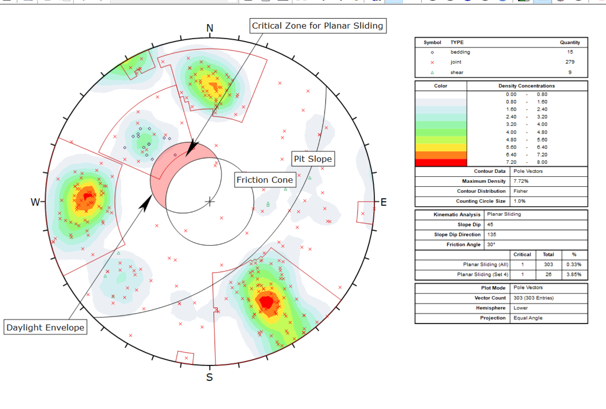The height and width of the screenshot is (409, 606).
Task: Click the Hemisphere value 'Lower'
Action: pos(520,308)
